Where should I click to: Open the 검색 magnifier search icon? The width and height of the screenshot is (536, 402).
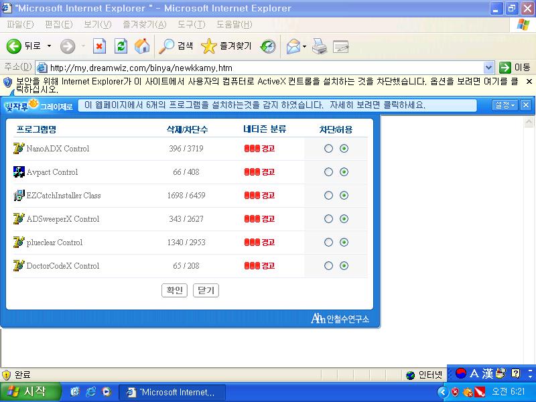click(x=167, y=46)
